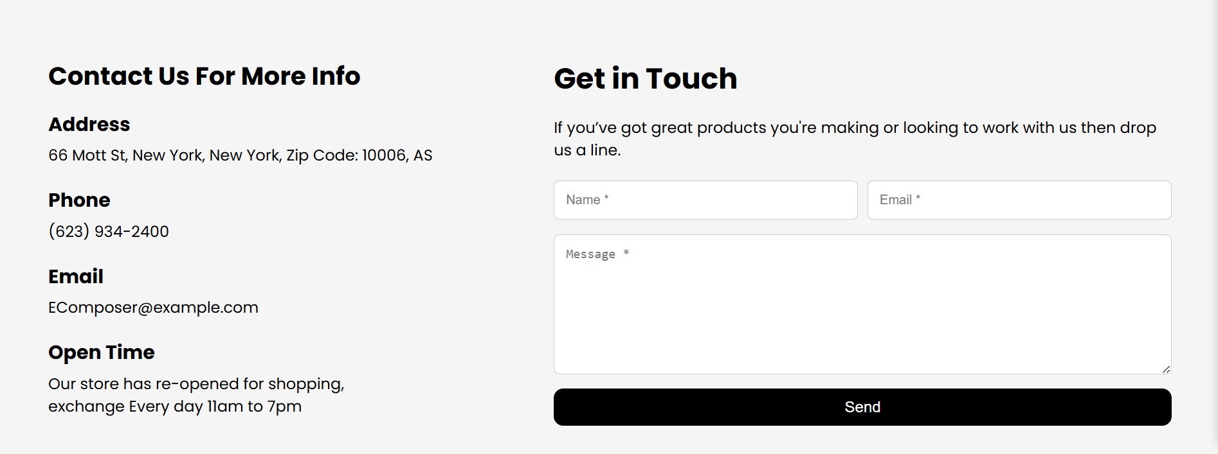Click the phone number (623) 934-2400
This screenshot has width=1218, height=454.
coord(109,231)
